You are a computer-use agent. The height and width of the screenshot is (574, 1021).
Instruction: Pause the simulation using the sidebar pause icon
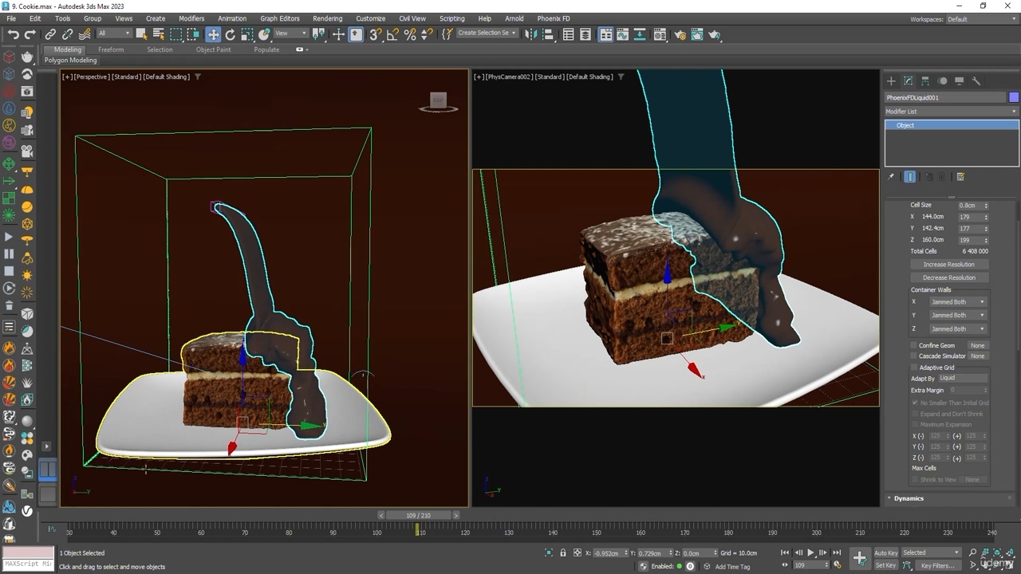(x=9, y=254)
